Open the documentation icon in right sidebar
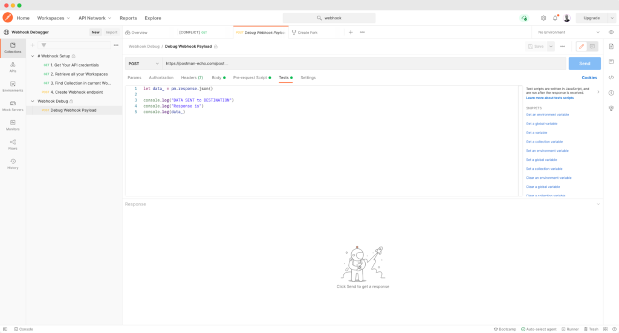619x333 pixels. [x=611, y=47]
